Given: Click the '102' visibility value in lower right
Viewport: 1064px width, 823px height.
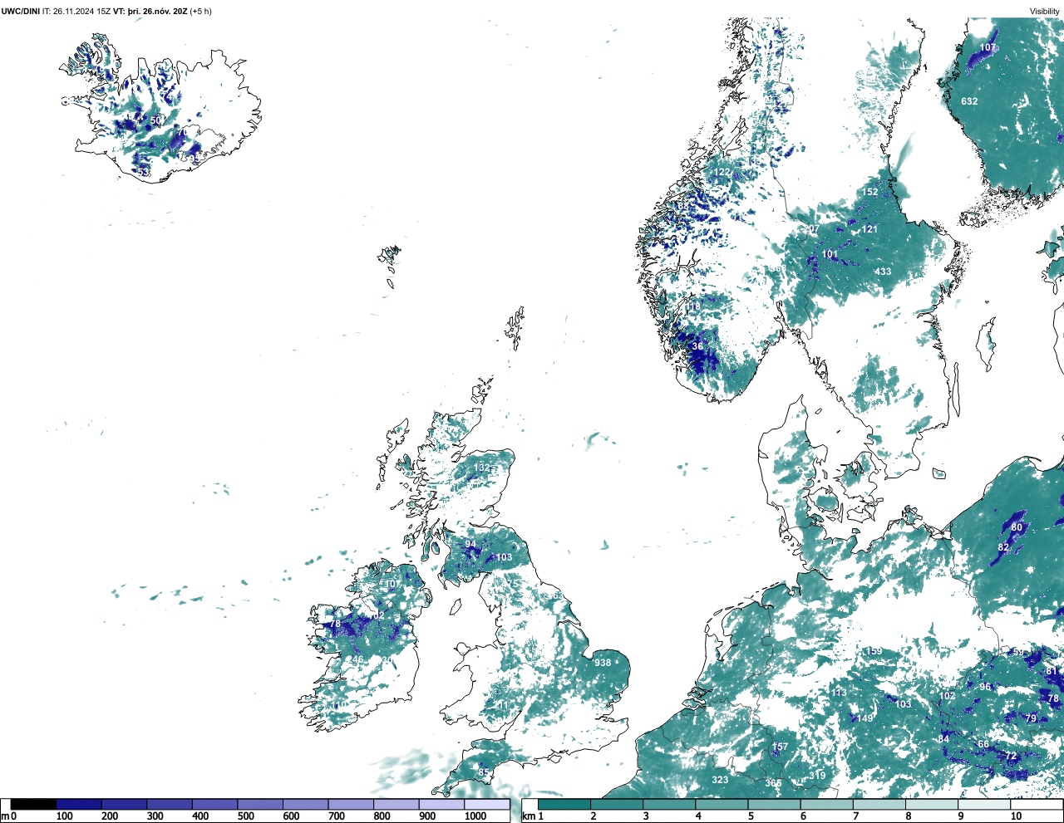Looking at the screenshot, I should pos(947,696).
